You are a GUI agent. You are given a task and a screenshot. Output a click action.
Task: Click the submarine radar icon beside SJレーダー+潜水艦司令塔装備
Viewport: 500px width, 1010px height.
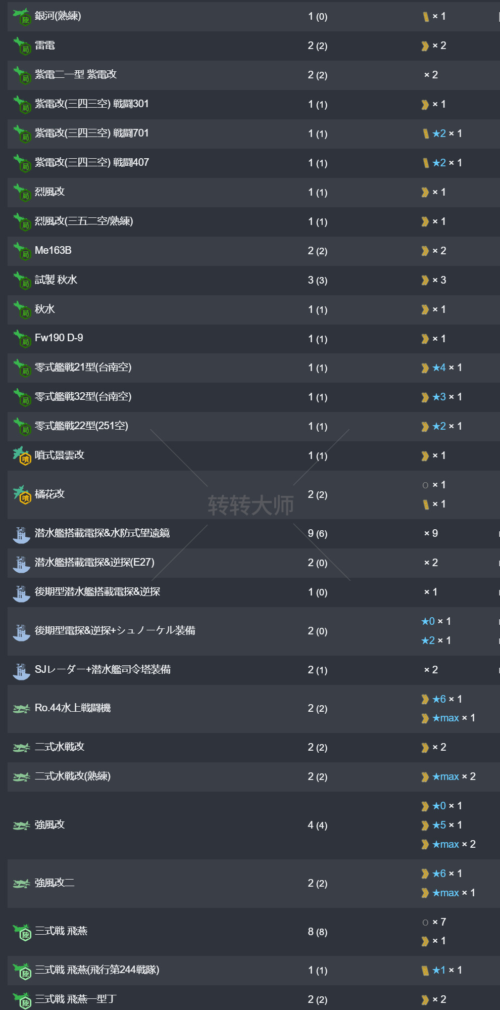21,670
